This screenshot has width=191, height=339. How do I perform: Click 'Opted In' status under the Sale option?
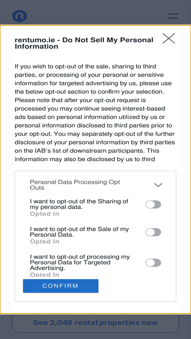pyautogui.click(x=45, y=241)
